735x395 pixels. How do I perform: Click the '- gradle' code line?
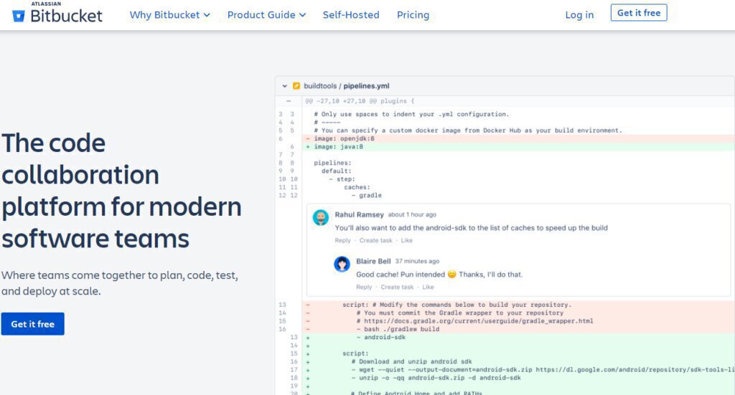click(x=367, y=196)
